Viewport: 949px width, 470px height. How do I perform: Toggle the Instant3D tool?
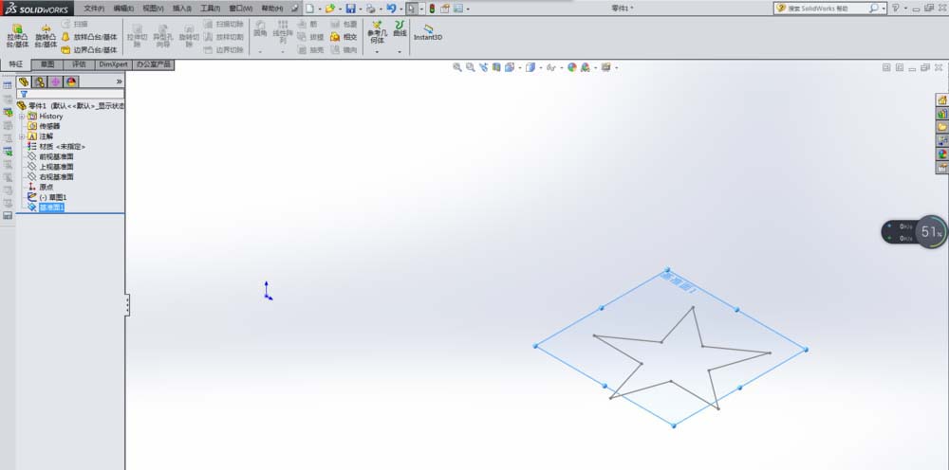pyautogui.click(x=428, y=32)
